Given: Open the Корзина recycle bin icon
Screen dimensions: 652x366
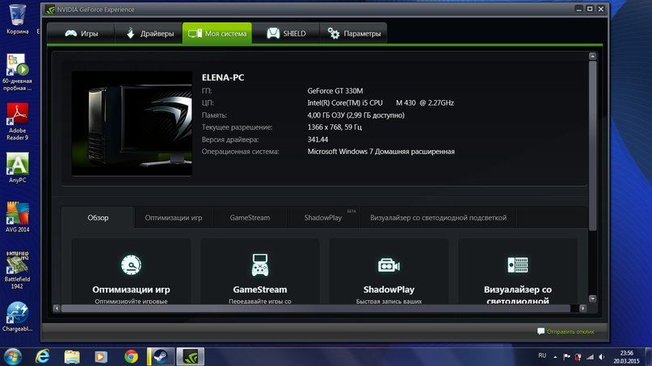Looking at the screenshot, I should click(18, 19).
